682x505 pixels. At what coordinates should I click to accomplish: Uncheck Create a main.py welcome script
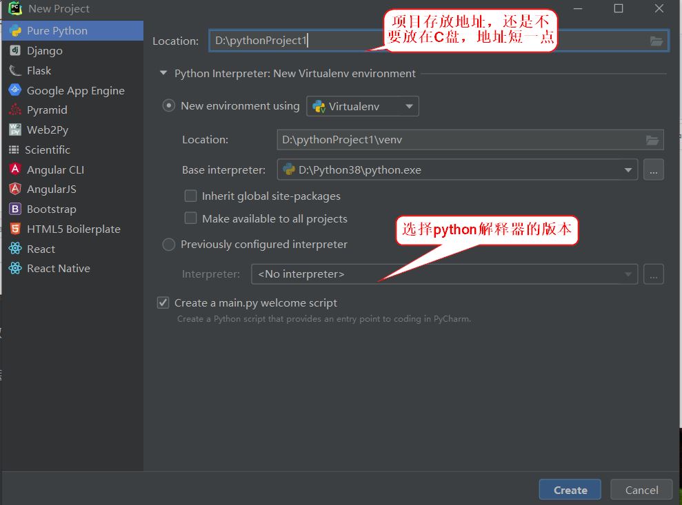(163, 302)
